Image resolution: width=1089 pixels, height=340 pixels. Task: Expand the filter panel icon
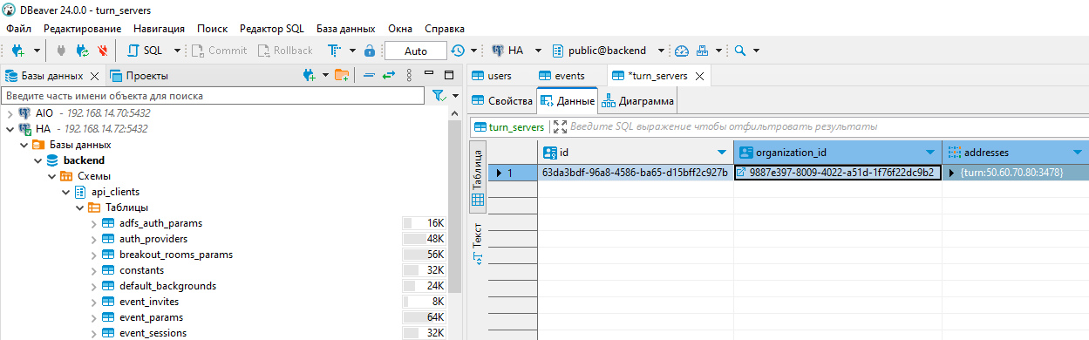point(560,127)
